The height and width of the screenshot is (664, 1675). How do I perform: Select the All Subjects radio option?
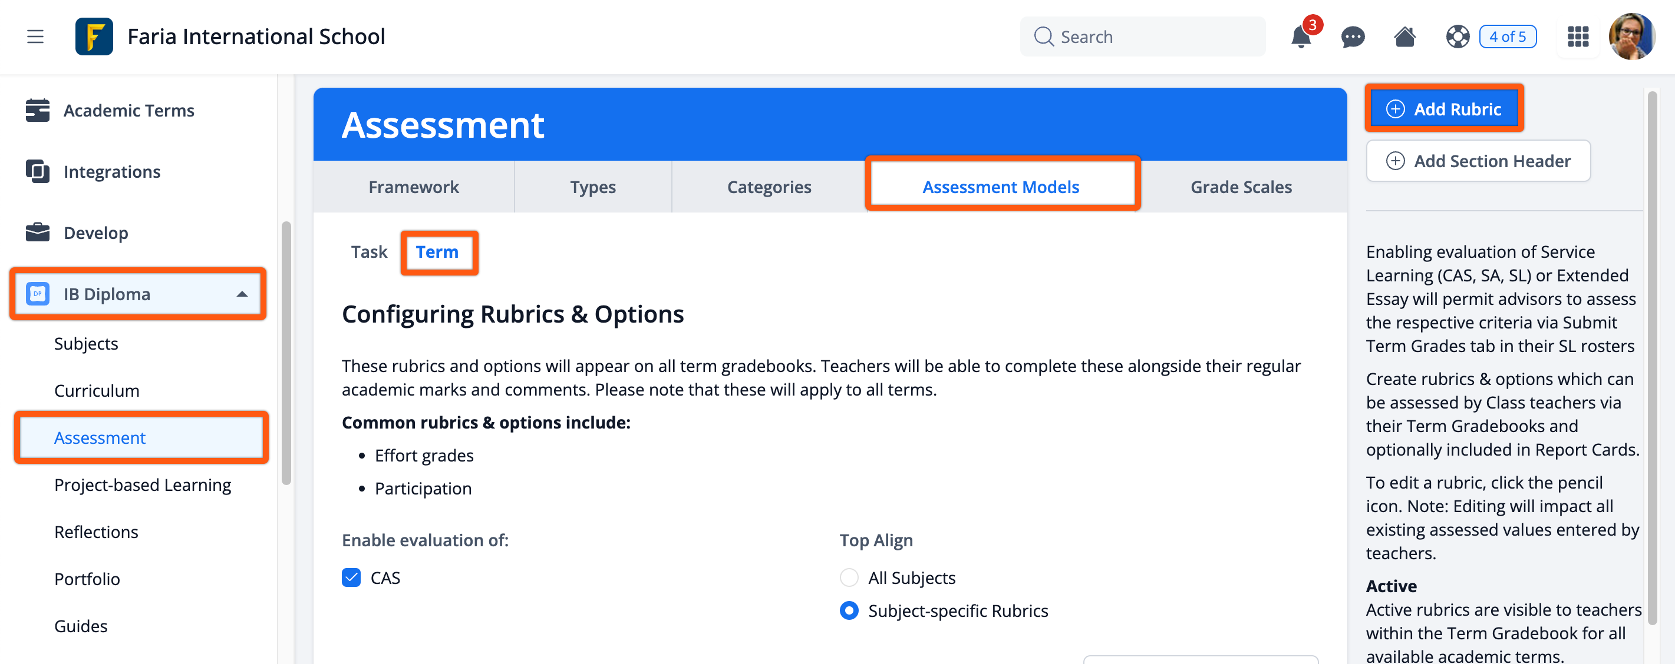[849, 577]
